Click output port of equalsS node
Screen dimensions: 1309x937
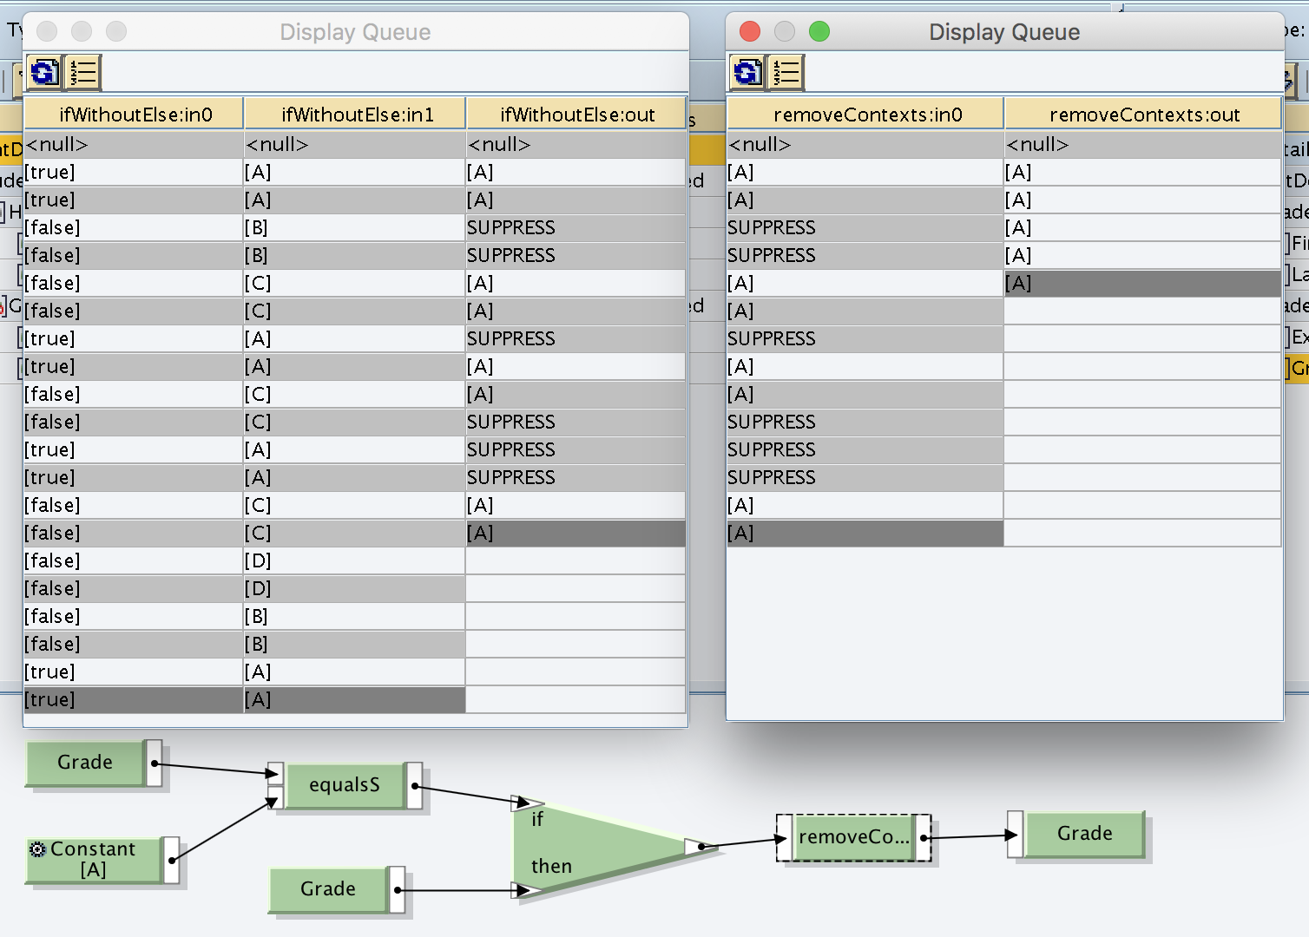[415, 786]
